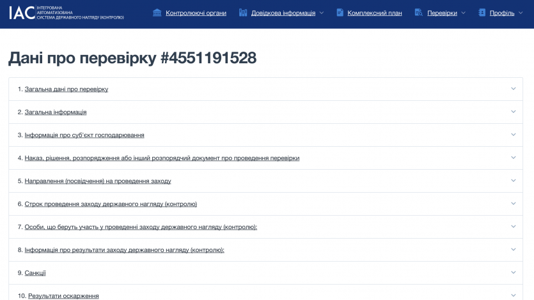534x300 pixels.
Task: Open Наказ, рішення, розпорядження link
Action: point(162,158)
